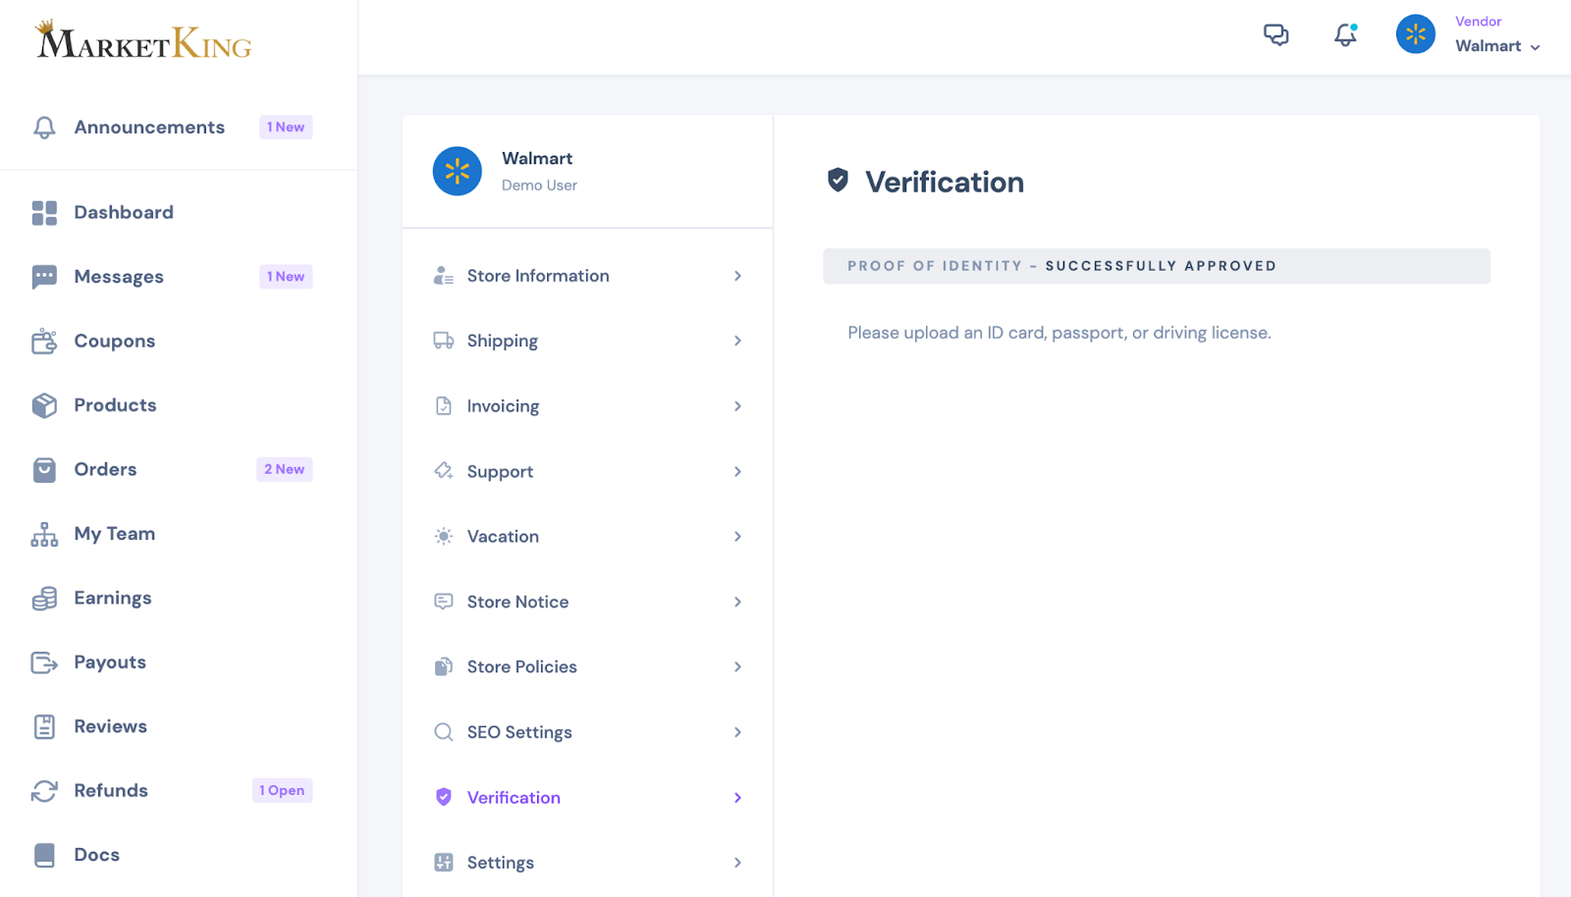Select Store Policies settings tab
This screenshot has width=1571, height=897.
coord(521,667)
